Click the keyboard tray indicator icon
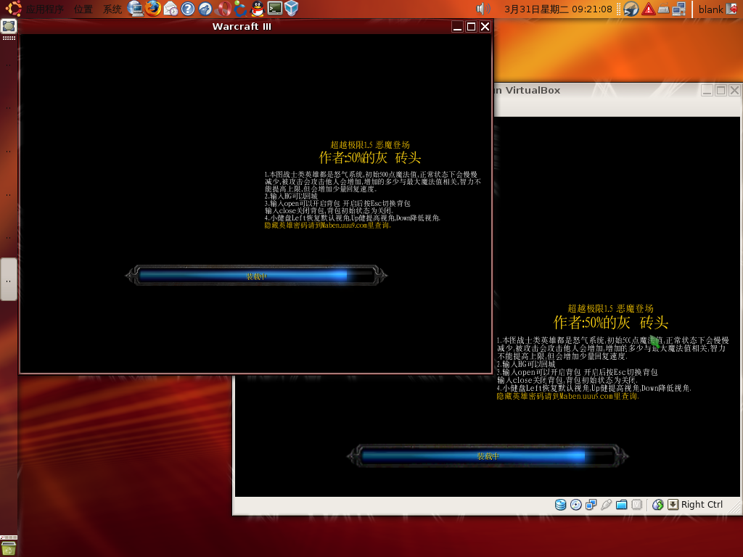 [x=664, y=9]
